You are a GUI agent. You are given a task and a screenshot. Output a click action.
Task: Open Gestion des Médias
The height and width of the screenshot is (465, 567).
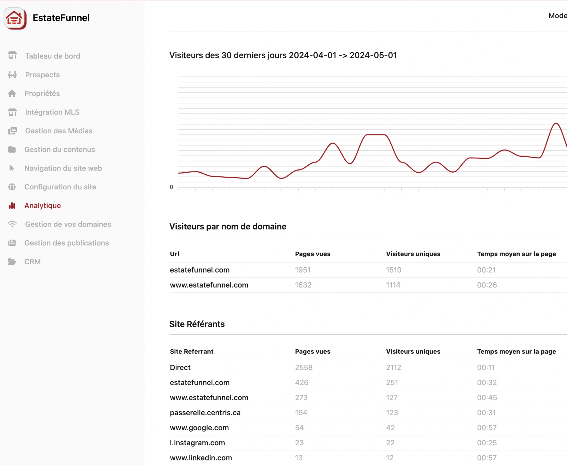coord(59,131)
